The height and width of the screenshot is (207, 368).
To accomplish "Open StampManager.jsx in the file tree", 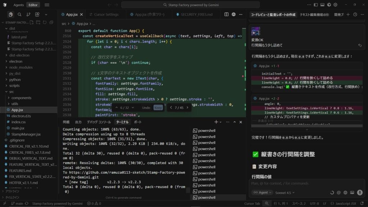I will 26,134.
